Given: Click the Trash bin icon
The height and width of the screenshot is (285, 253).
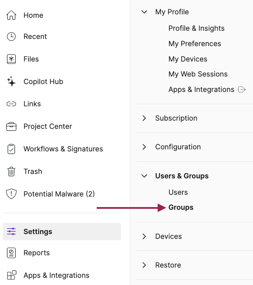Looking at the screenshot, I should (11, 172).
